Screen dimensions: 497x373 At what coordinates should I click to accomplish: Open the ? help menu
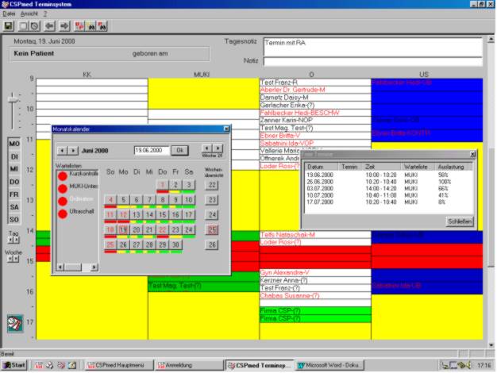[x=45, y=13]
